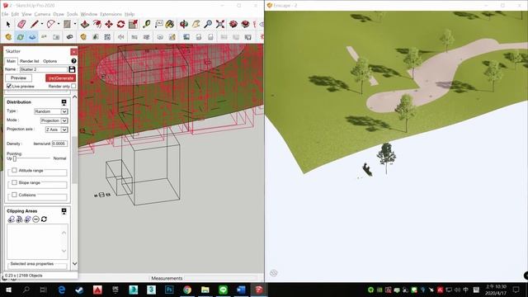The image size is (528, 297).
Task: Select the Line pencil tool
Action: point(35,24)
